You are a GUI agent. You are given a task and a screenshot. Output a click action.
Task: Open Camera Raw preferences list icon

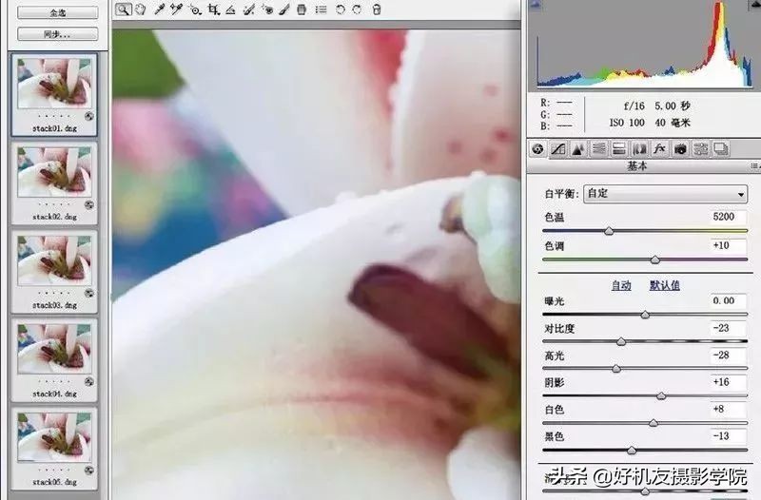(321, 10)
